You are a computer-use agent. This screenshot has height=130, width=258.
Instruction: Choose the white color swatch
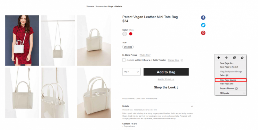pos(124,34)
